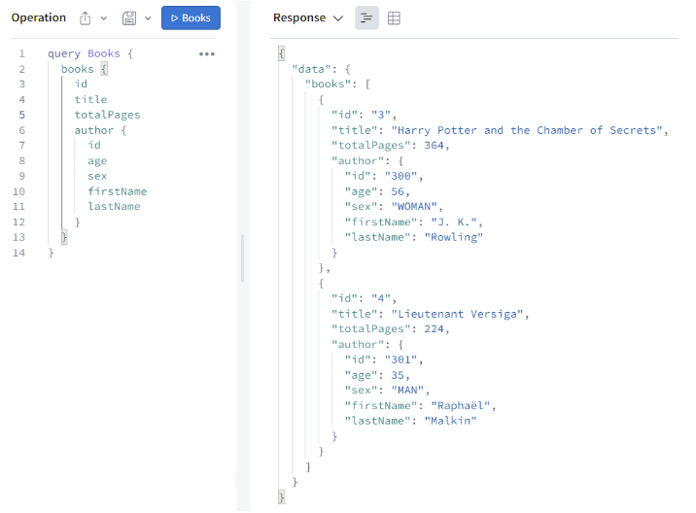The width and height of the screenshot is (696, 513).
Task: Switch to JSON response view icon
Action: [366, 18]
